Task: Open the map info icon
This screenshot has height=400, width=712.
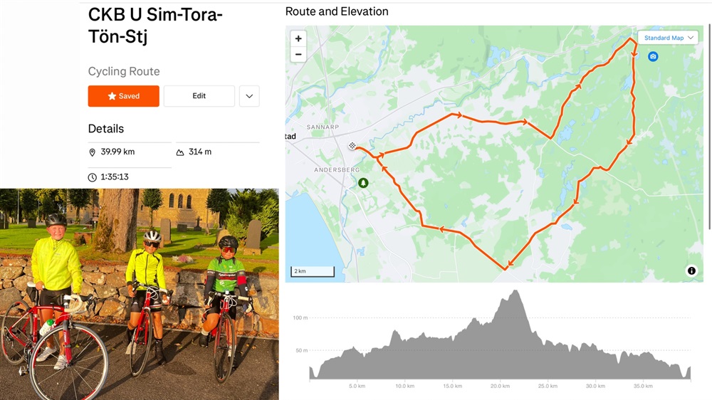Action: (691, 270)
